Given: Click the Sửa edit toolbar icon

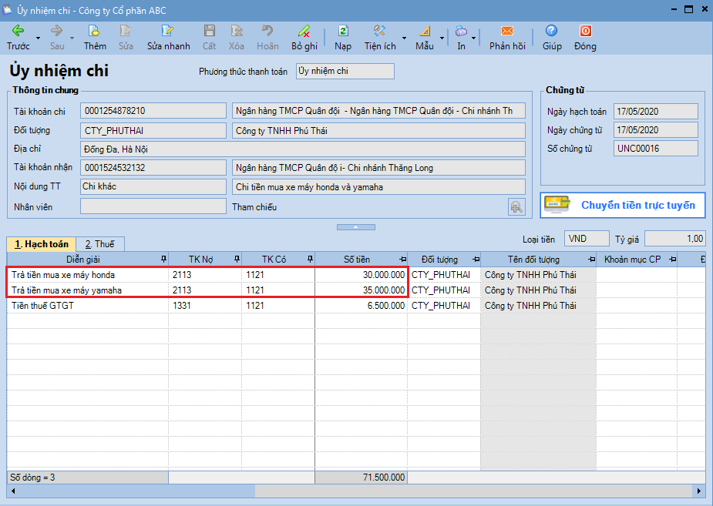Looking at the screenshot, I should tap(126, 37).
